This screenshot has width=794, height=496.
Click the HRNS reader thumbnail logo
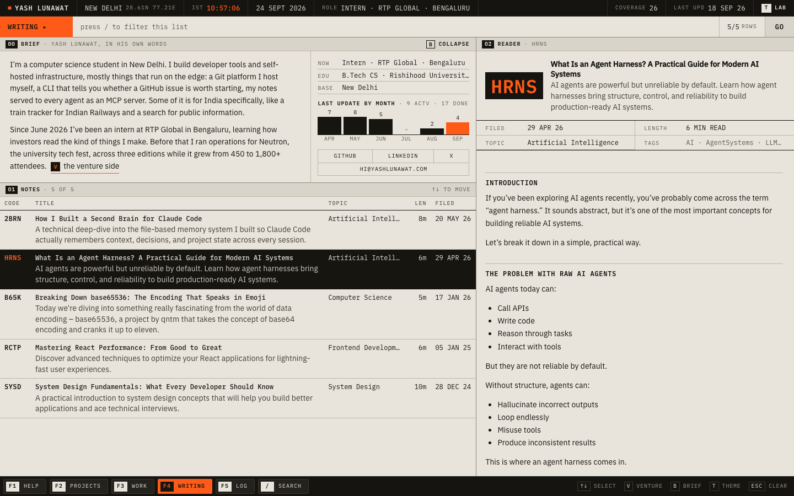tap(514, 86)
